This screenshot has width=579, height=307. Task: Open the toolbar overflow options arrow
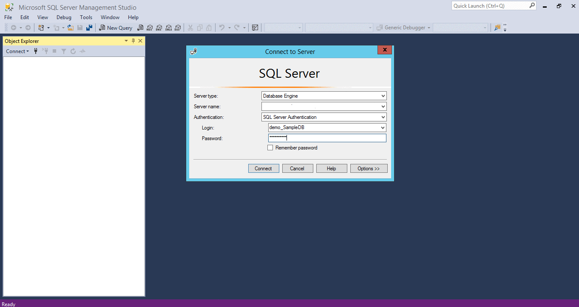point(505,30)
